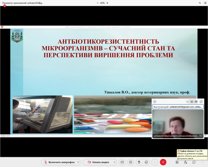The width and height of the screenshot is (208, 167).
Task: Open the reactions emoji icon
Action: click(x=147, y=162)
